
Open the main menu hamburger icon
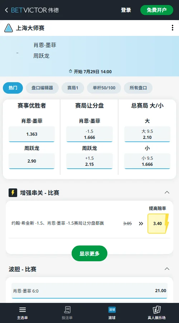pos(23,310)
